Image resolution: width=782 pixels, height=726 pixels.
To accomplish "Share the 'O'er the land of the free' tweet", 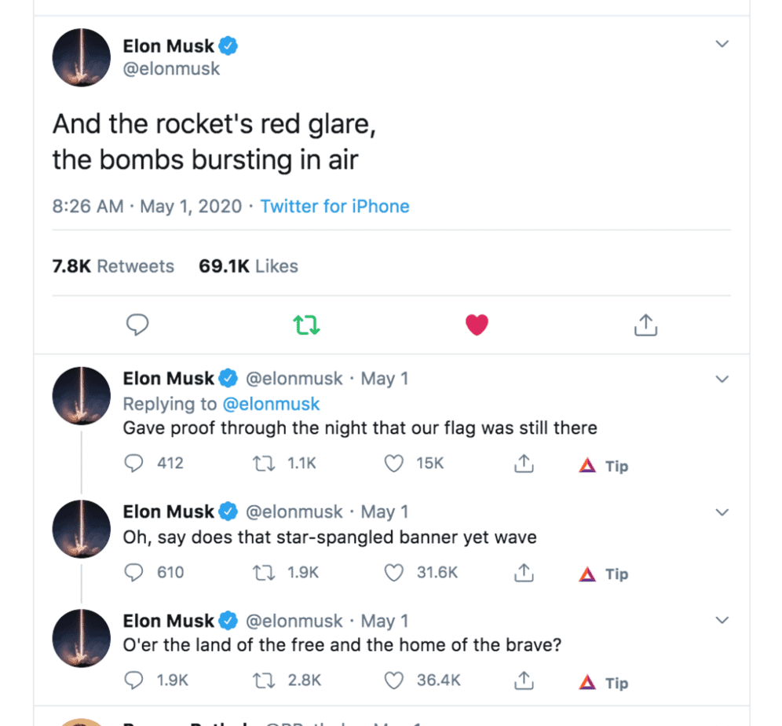I will tap(524, 681).
